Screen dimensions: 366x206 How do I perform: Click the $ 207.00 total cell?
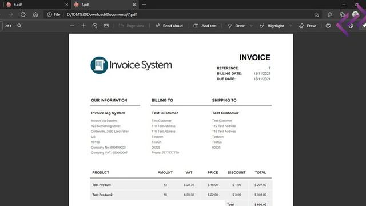(x=261, y=185)
